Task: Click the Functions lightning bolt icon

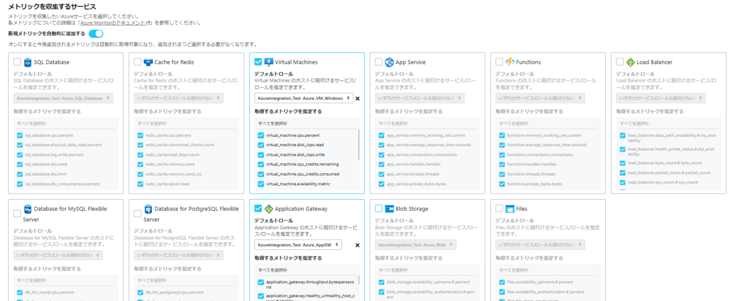Action: 510,62
